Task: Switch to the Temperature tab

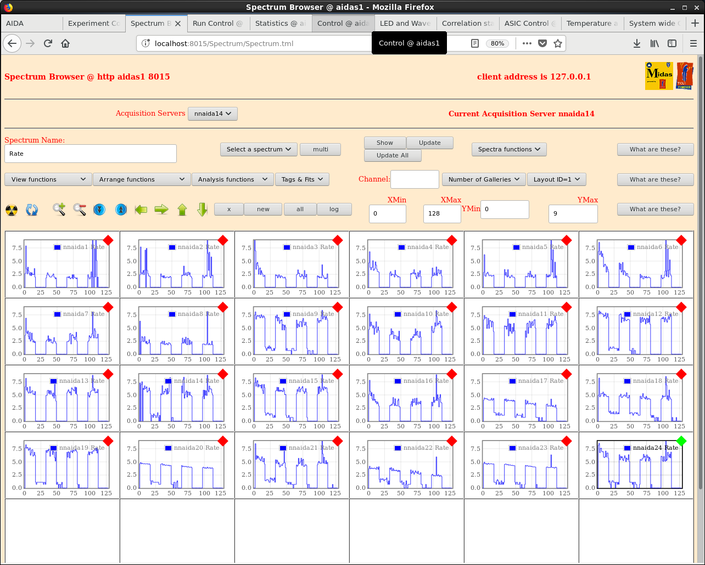Action: [x=592, y=24]
